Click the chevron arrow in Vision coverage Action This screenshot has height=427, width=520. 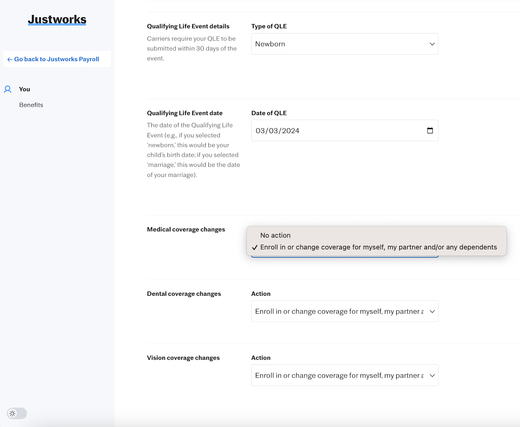point(432,375)
